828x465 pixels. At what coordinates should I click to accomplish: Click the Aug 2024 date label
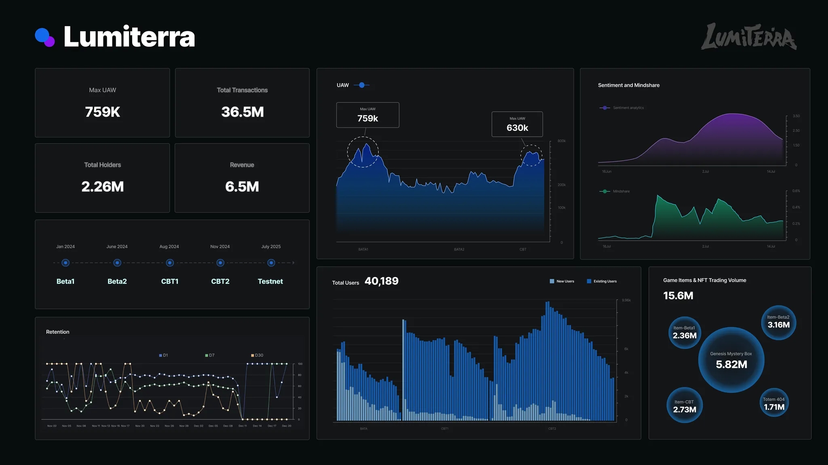[169, 247]
